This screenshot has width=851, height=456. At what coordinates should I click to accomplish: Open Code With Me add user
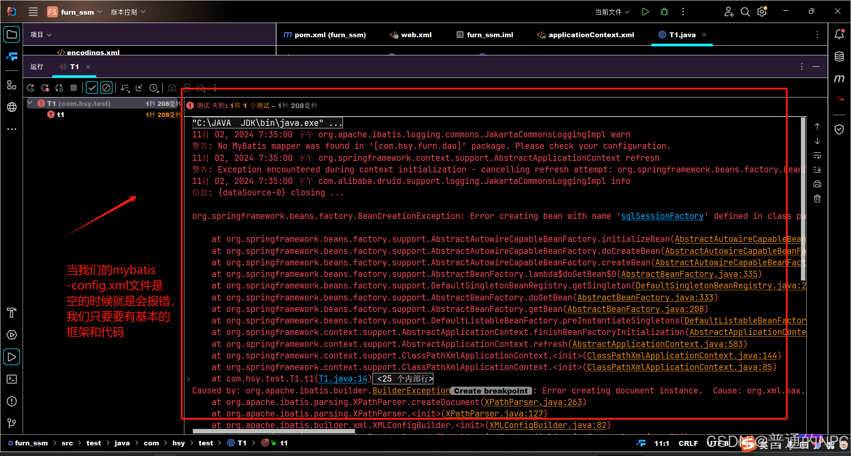point(729,12)
